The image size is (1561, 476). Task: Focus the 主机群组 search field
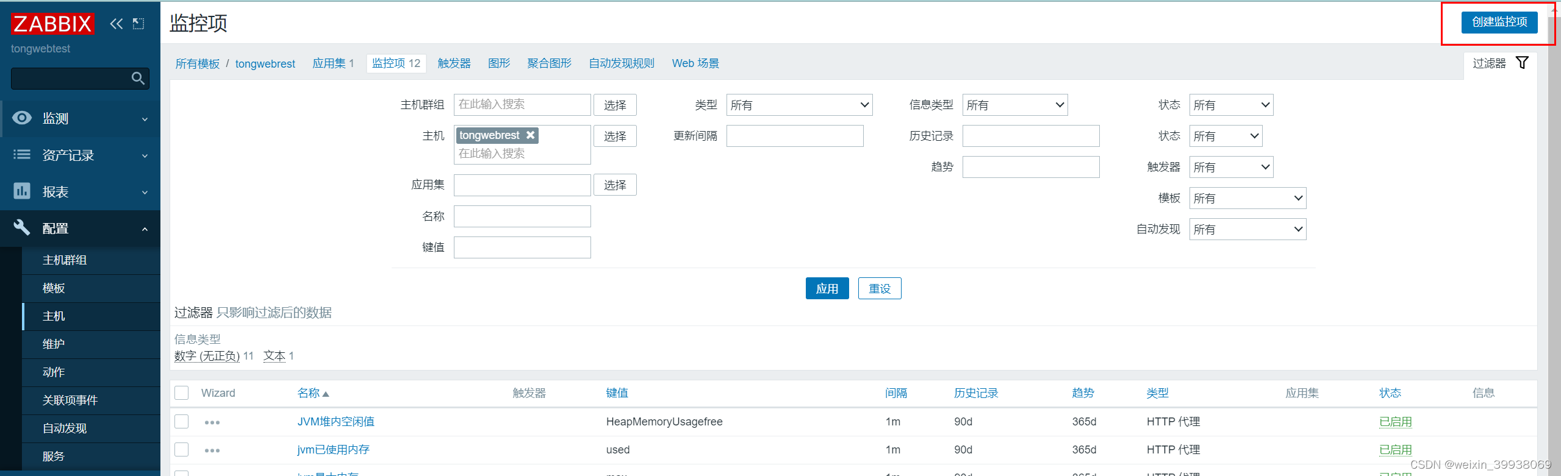pyautogui.click(x=522, y=105)
